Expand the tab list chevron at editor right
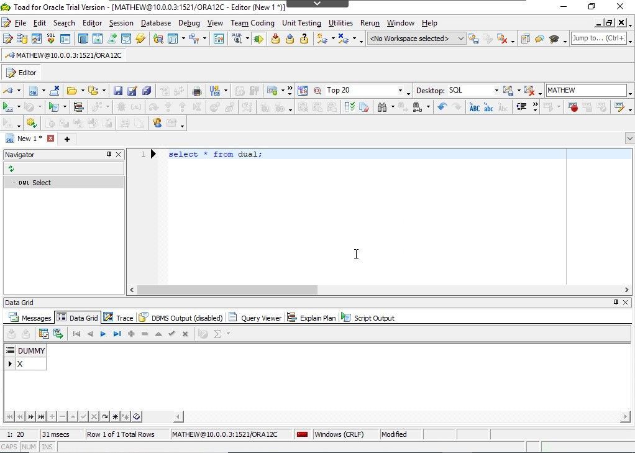The width and height of the screenshot is (635, 453). tap(630, 139)
